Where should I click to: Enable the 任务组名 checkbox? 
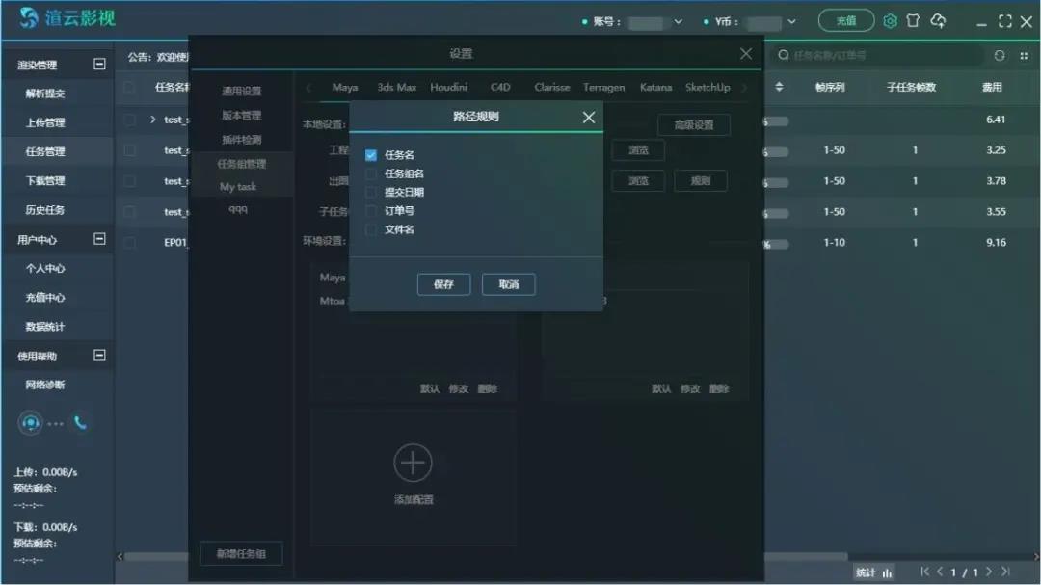[371, 173]
